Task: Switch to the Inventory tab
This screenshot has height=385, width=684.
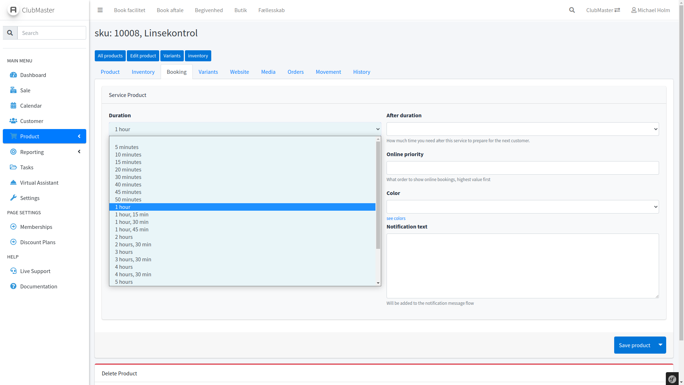Action: pos(143,72)
